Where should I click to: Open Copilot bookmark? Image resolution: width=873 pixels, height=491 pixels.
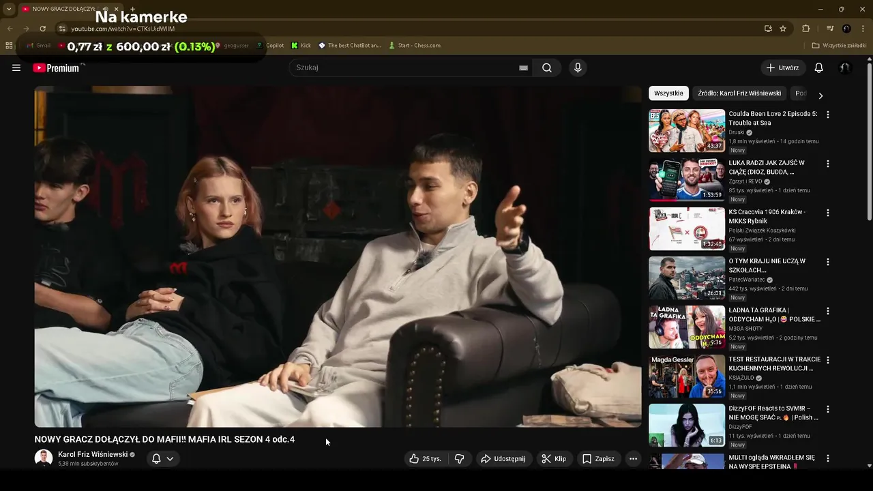coord(270,46)
